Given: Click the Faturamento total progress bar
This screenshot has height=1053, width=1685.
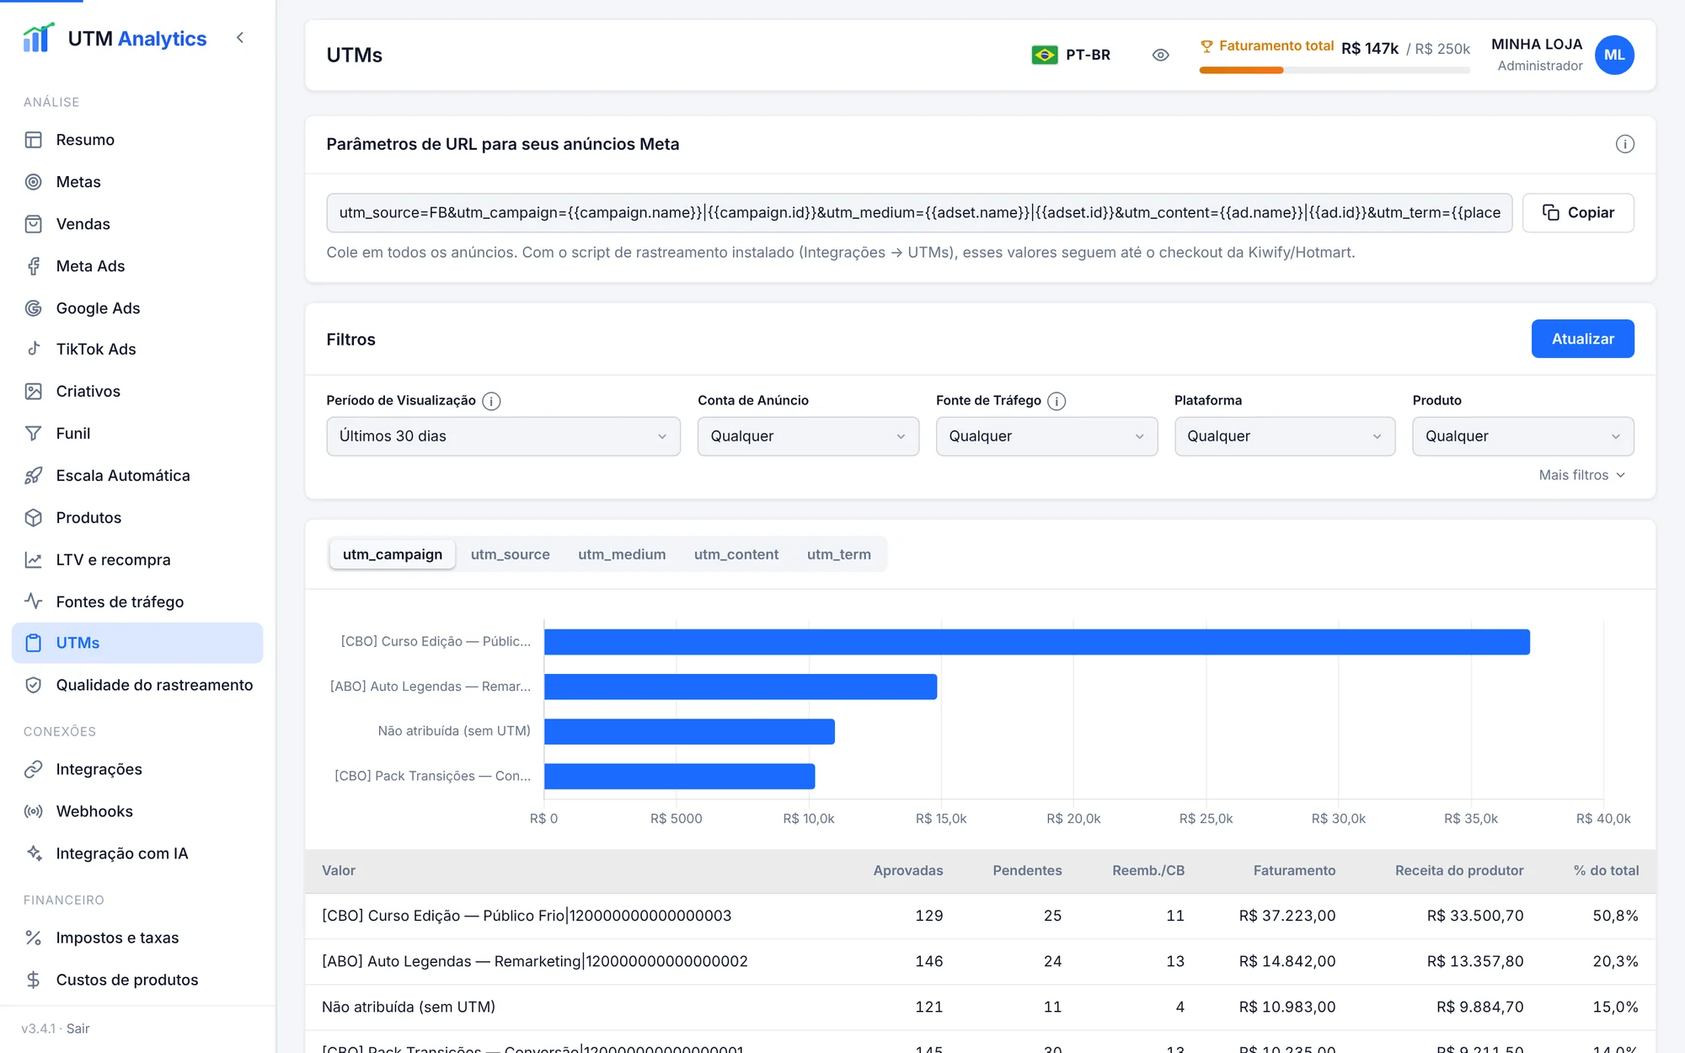Looking at the screenshot, I should (1335, 71).
